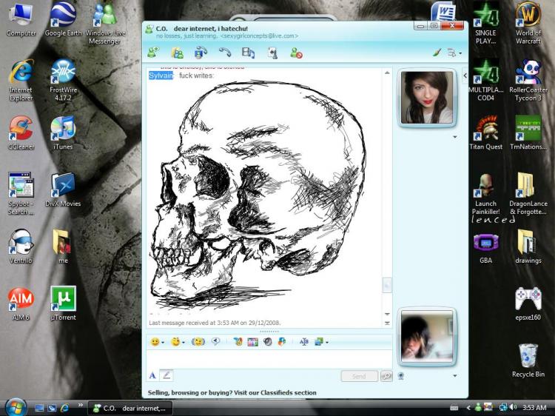This screenshot has height=416, width=555.
Task: Open the voice clip icon
Action: 216,342
